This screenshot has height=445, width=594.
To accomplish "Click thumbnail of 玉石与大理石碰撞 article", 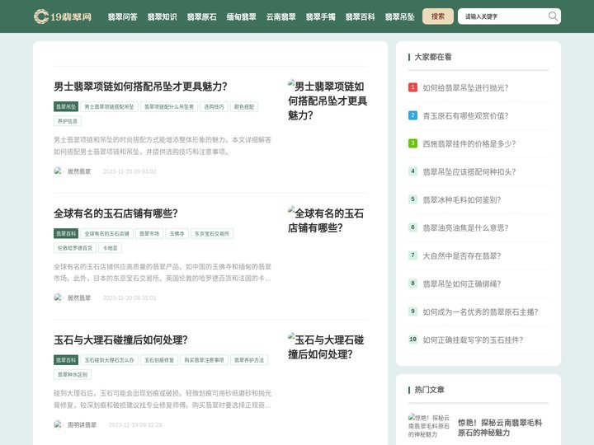I will click(x=328, y=347).
